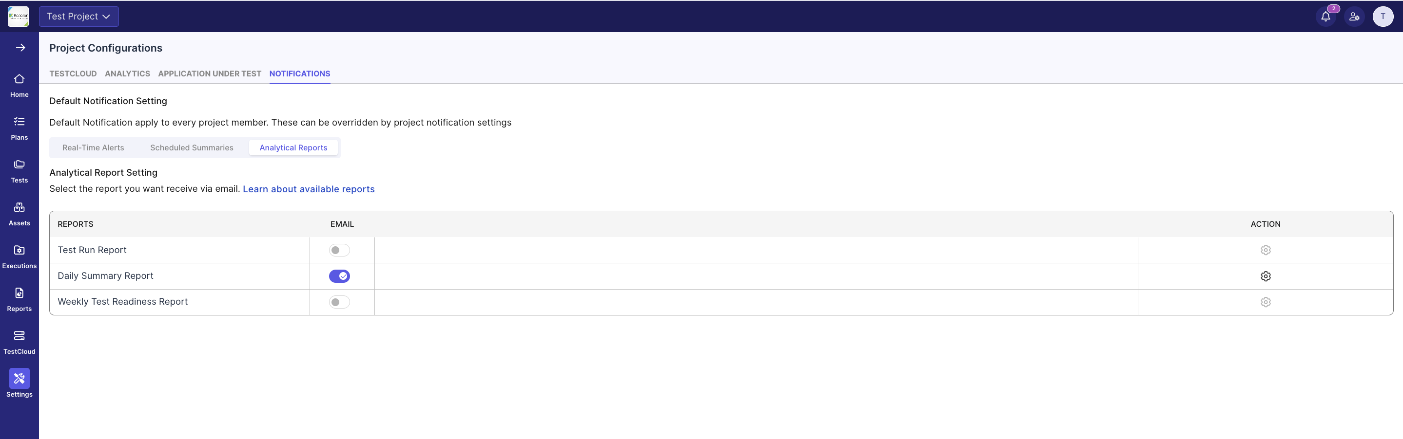Open the user profile avatar menu
This screenshot has width=1403, height=439.
pyautogui.click(x=1383, y=17)
